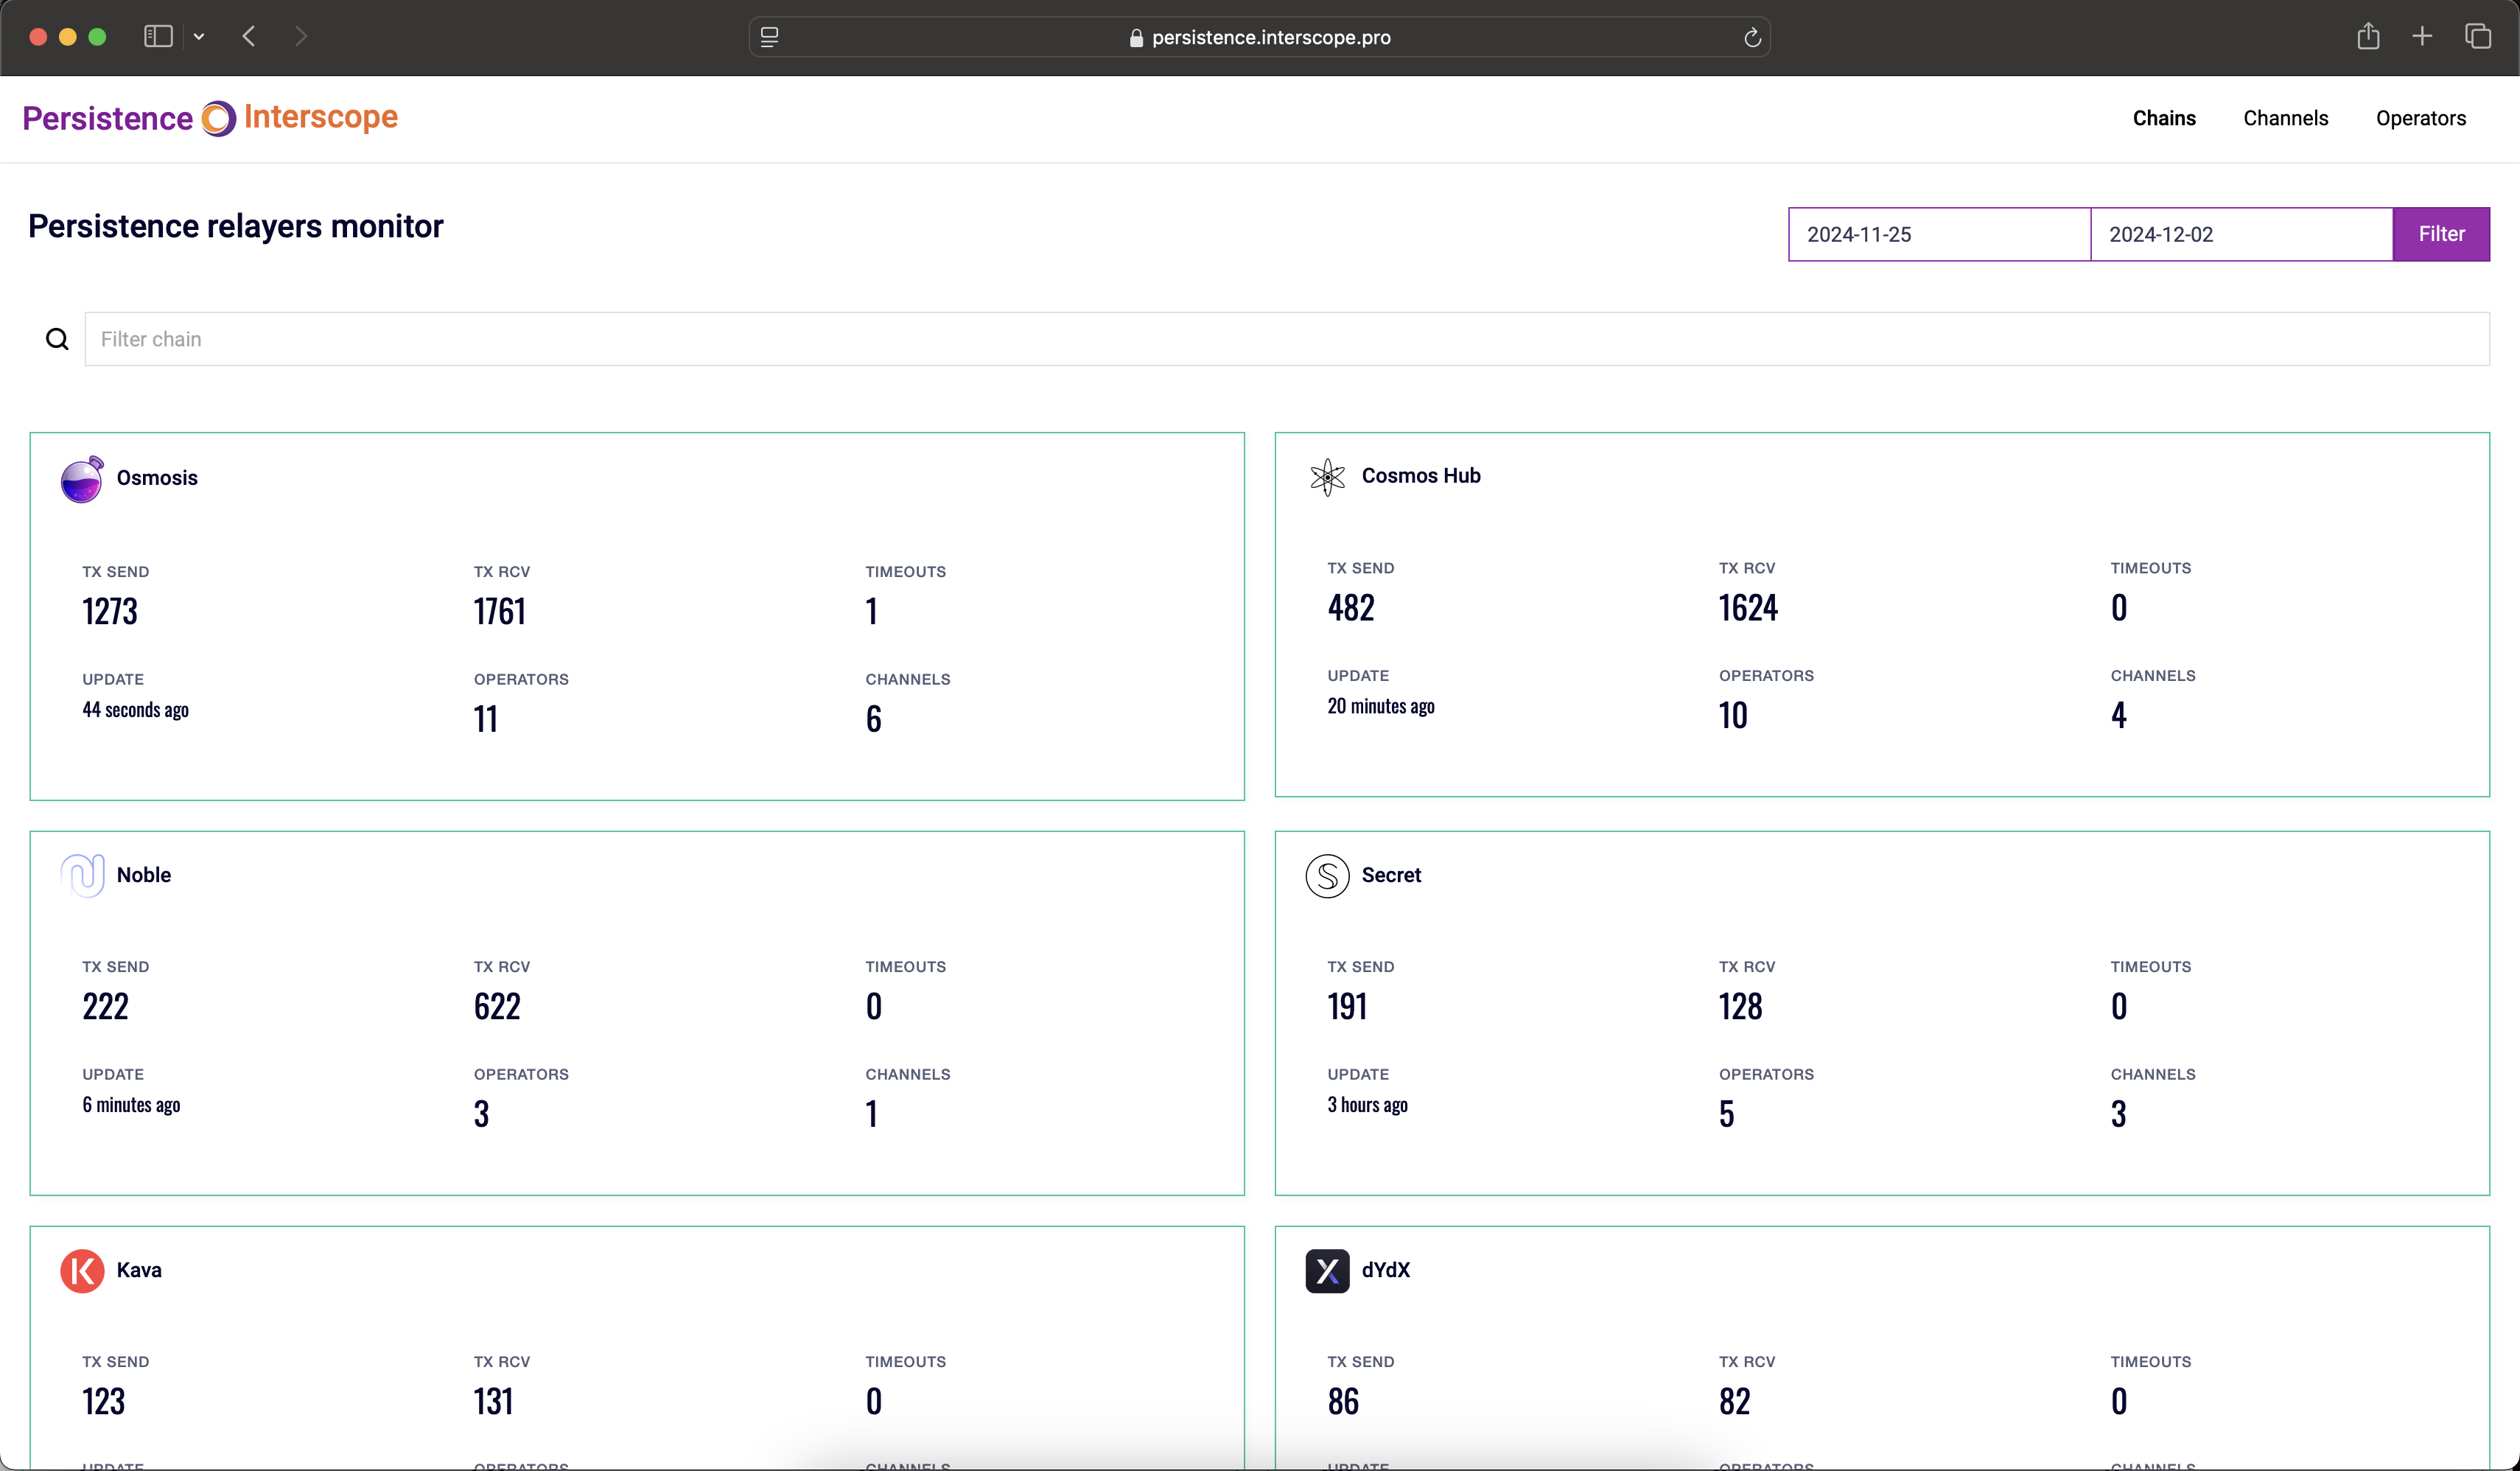Click the Filter chain search field
2520x1471 pixels.
[x=1286, y=340]
